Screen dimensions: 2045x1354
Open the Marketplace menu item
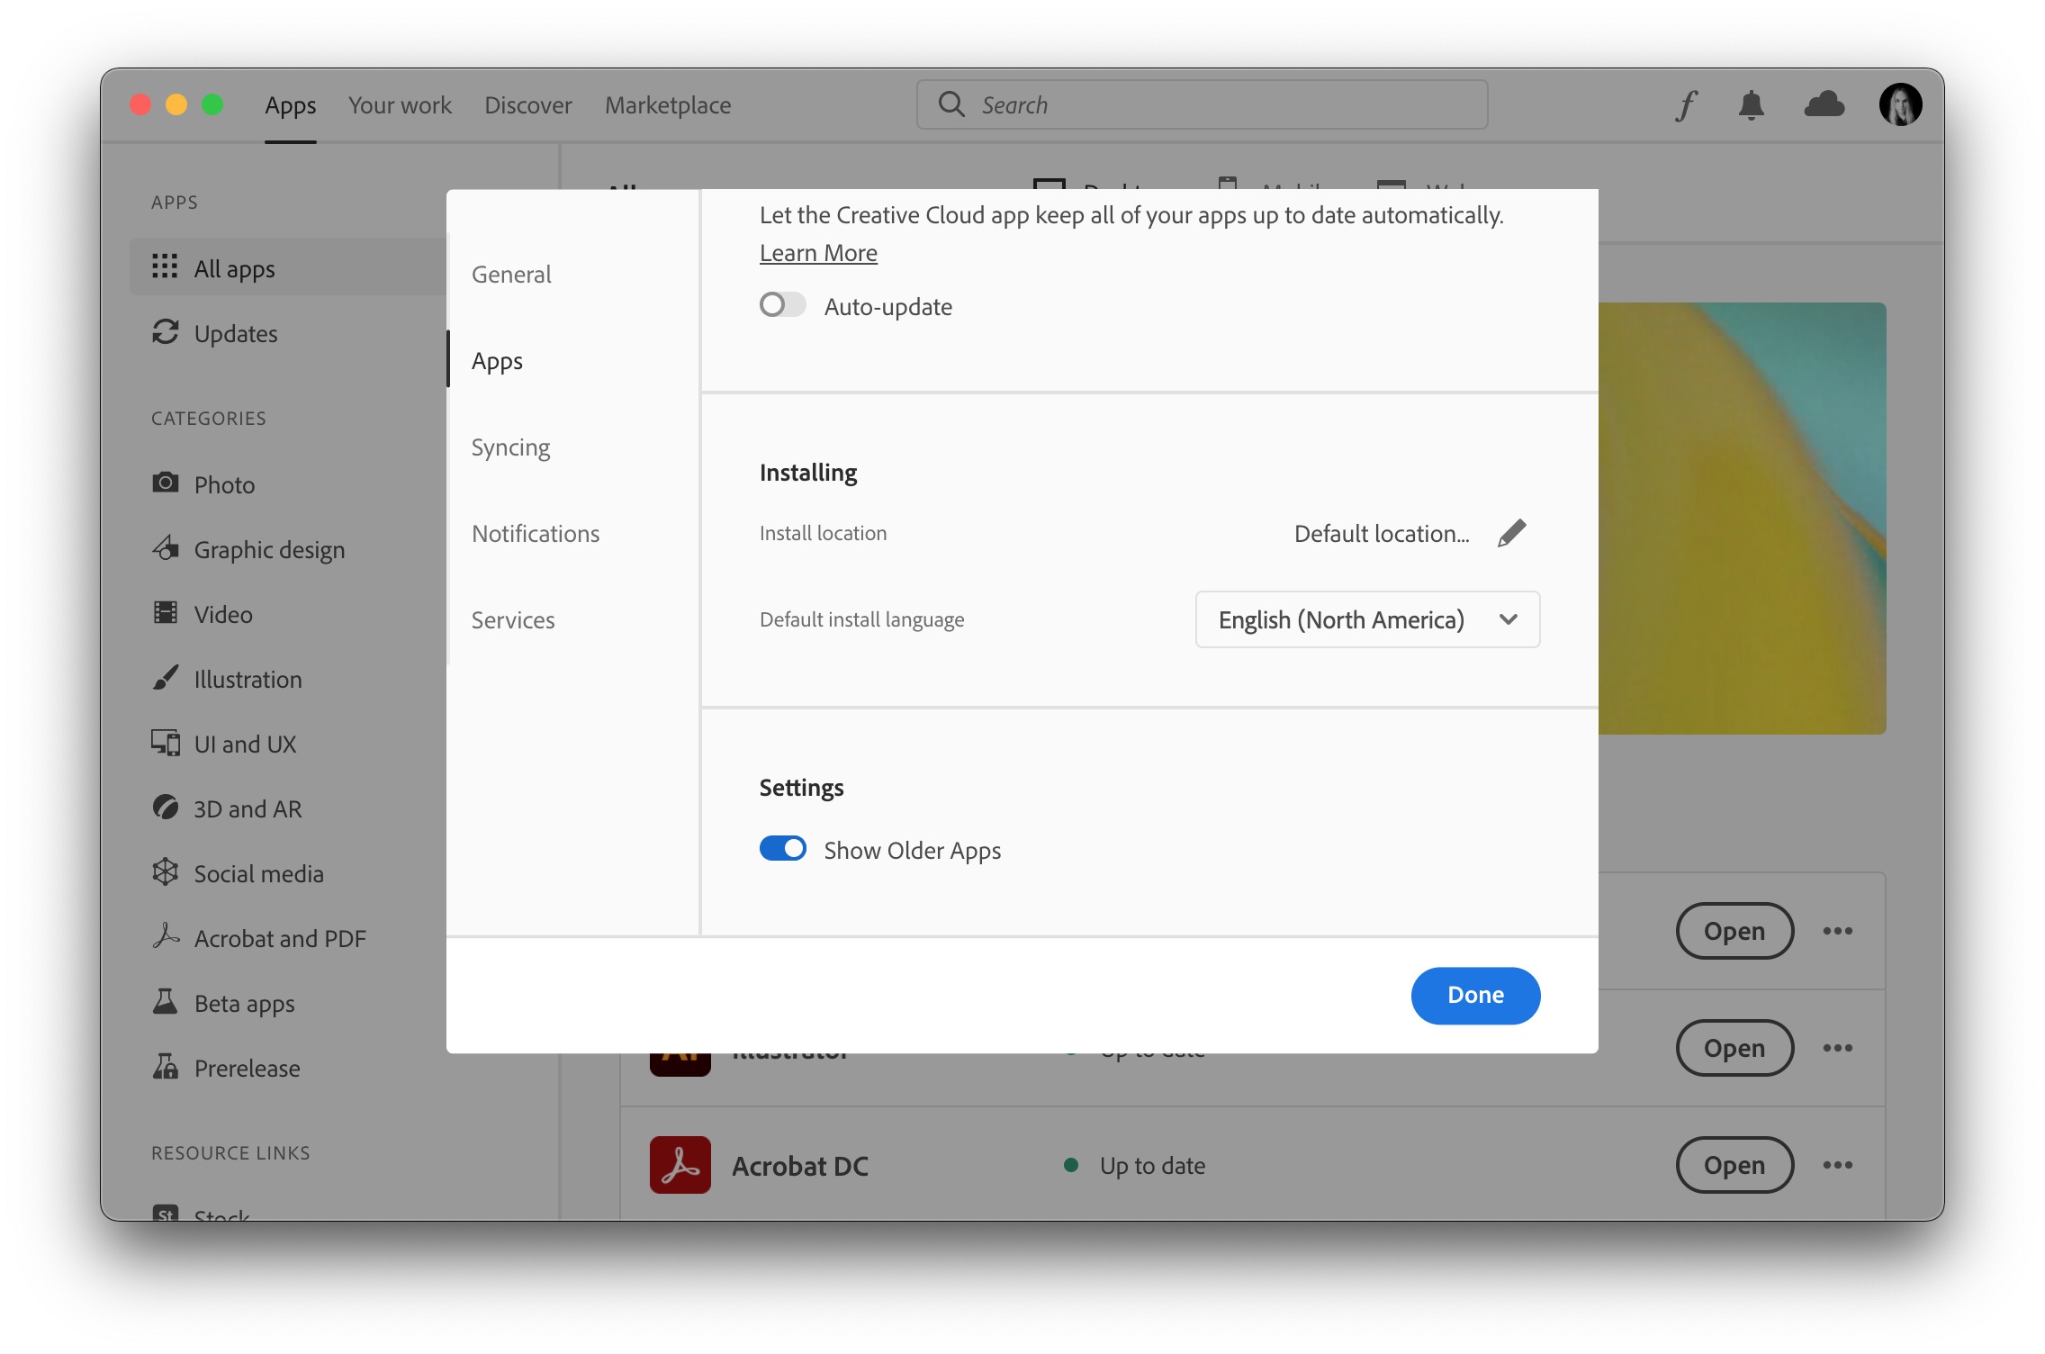(x=668, y=104)
